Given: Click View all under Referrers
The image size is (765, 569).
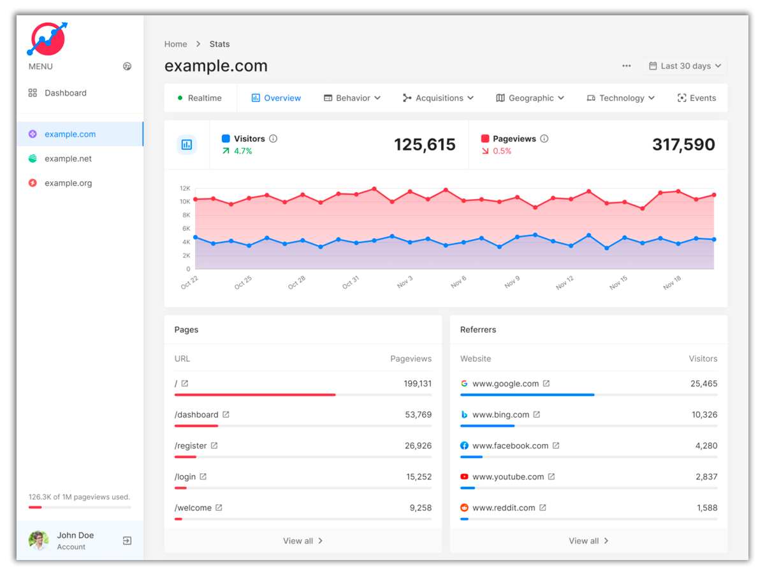Looking at the screenshot, I should (x=588, y=541).
